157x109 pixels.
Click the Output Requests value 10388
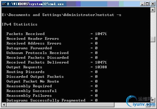click(x=101, y=67)
